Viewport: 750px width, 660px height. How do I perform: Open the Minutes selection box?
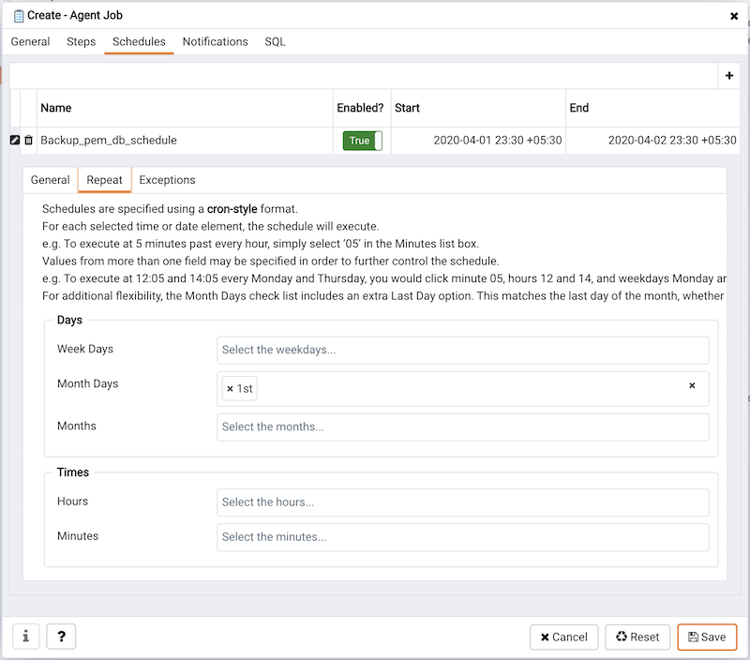click(462, 537)
